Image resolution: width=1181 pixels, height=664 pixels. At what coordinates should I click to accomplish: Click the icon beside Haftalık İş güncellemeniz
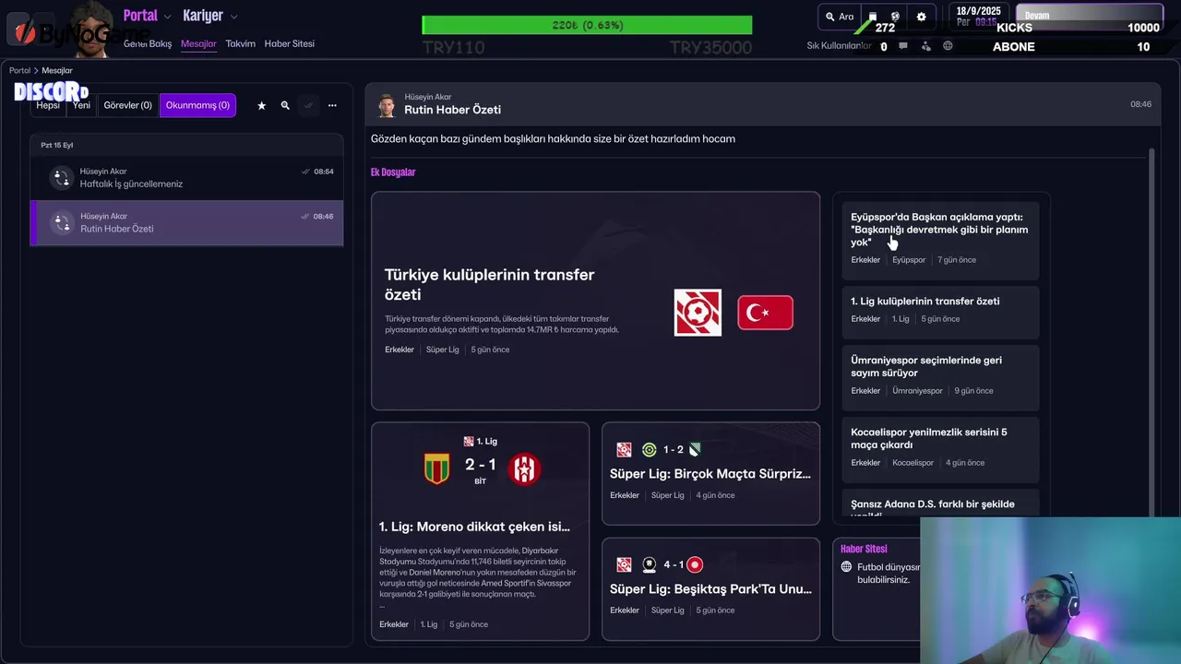(x=61, y=178)
